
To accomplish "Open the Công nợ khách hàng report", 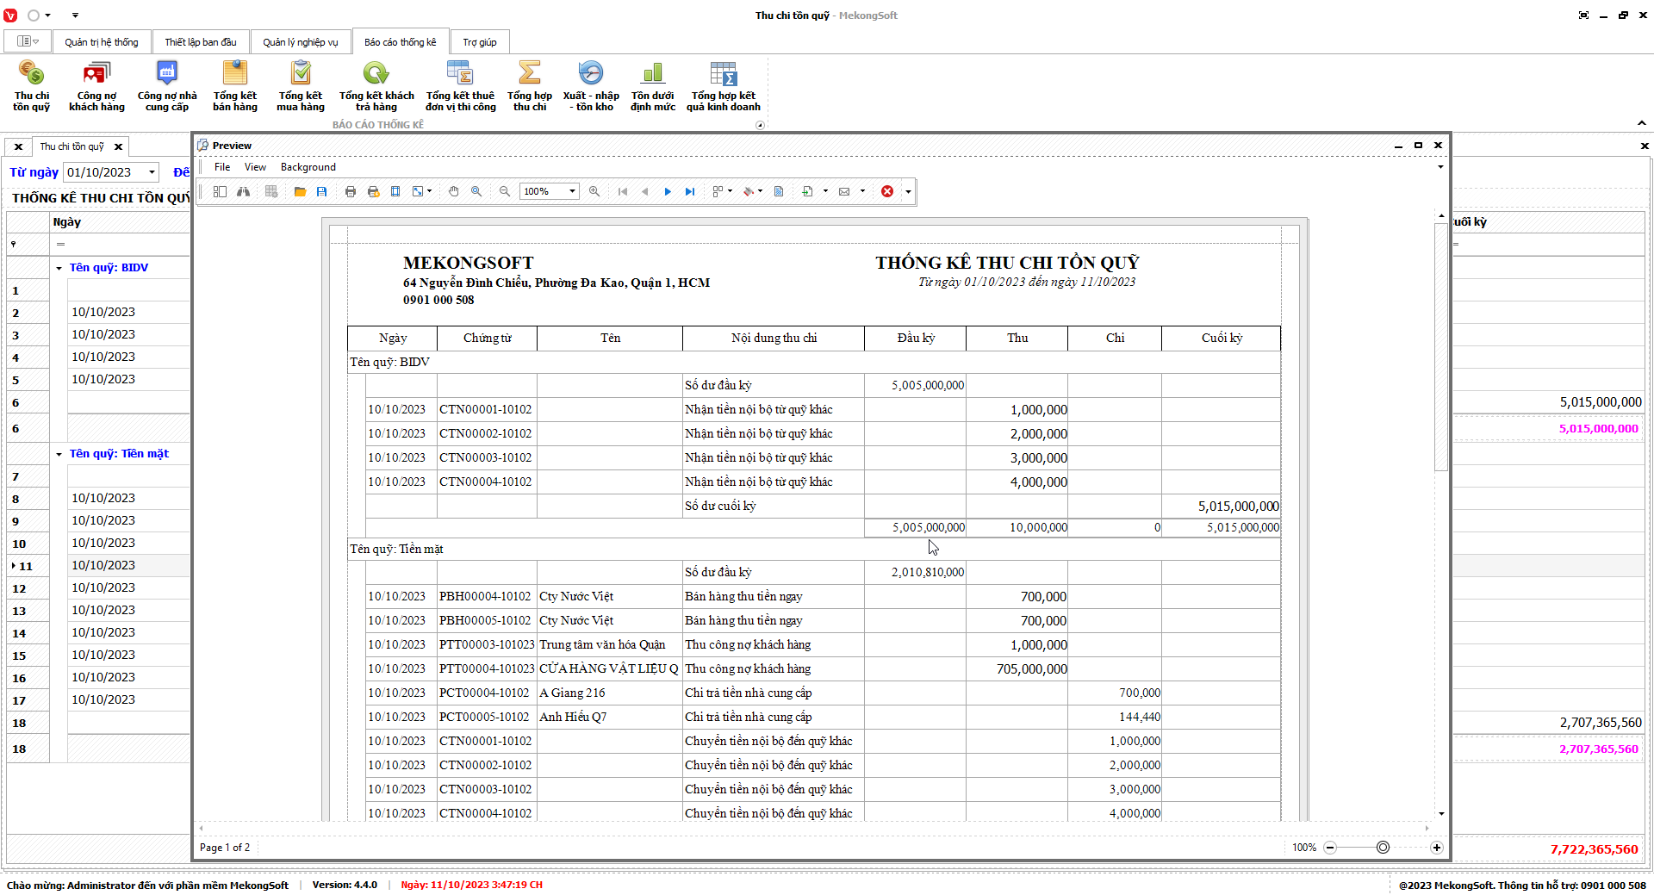I will (96, 86).
